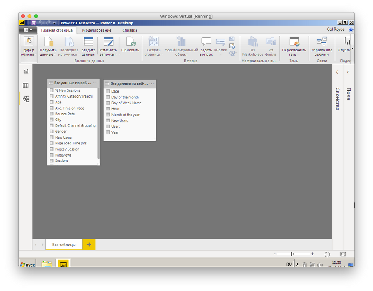Add a new diagram tab with plus

89,245
